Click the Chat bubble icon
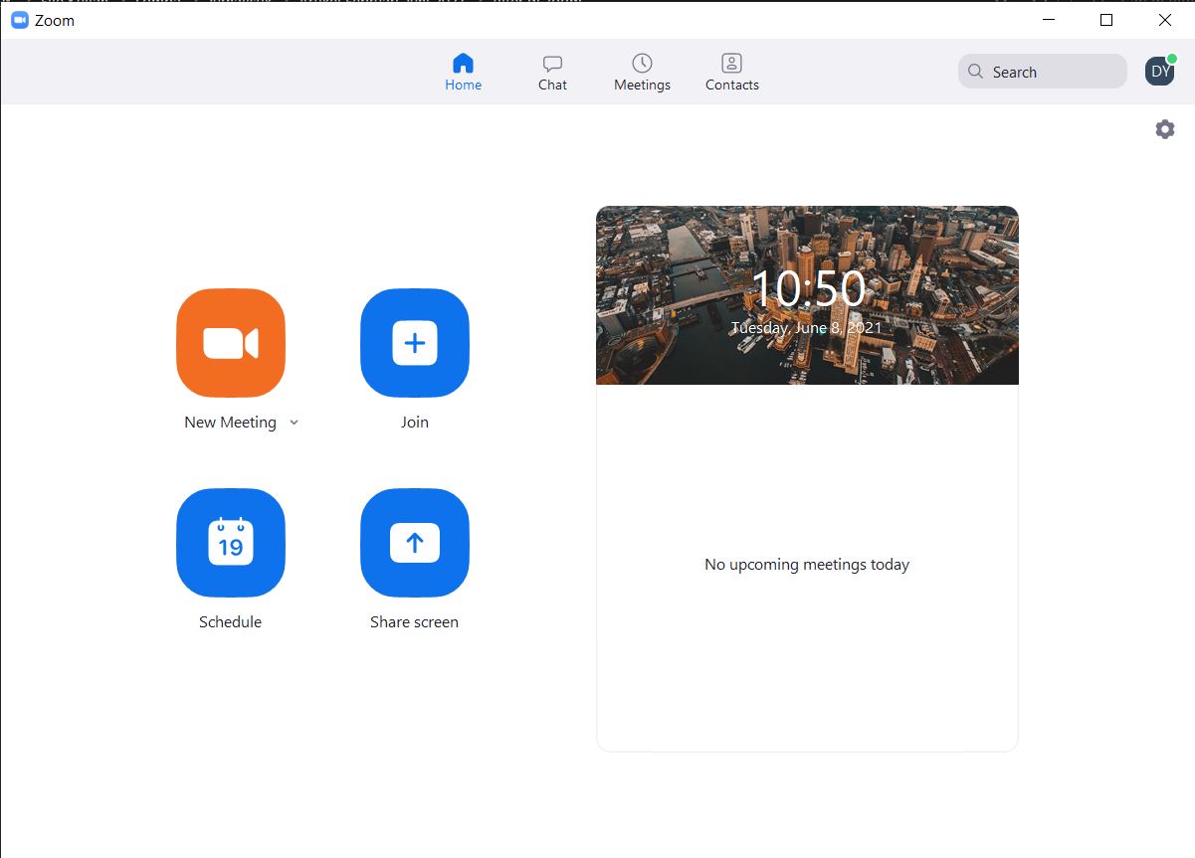Screen dimensions: 1195x858 click(x=551, y=63)
